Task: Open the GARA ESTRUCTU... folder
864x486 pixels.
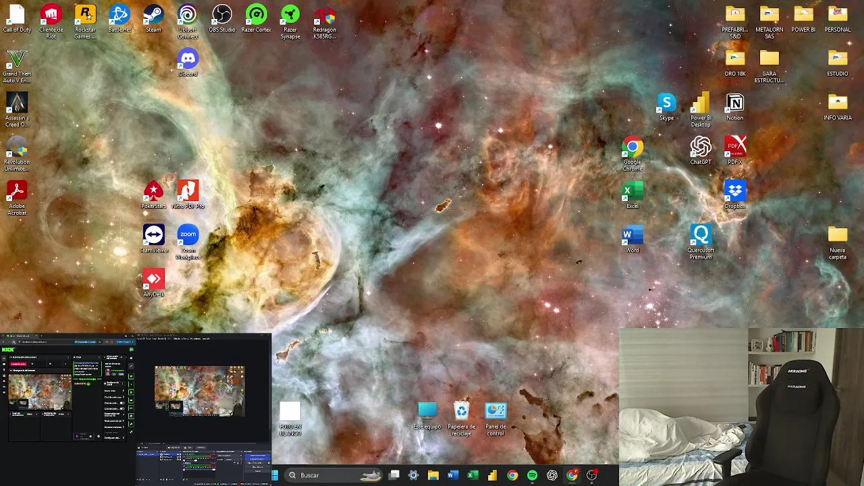Action: (x=769, y=66)
